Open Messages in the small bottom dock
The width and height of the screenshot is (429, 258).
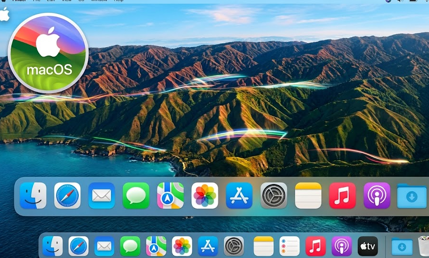point(130,246)
